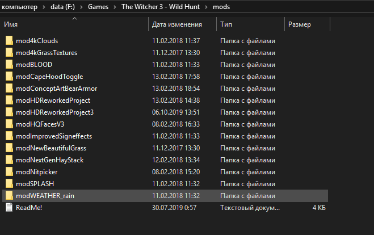
Task: Expand the chevron after The Witcher 3 - Wild Hunt
Action: pyautogui.click(x=206, y=7)
